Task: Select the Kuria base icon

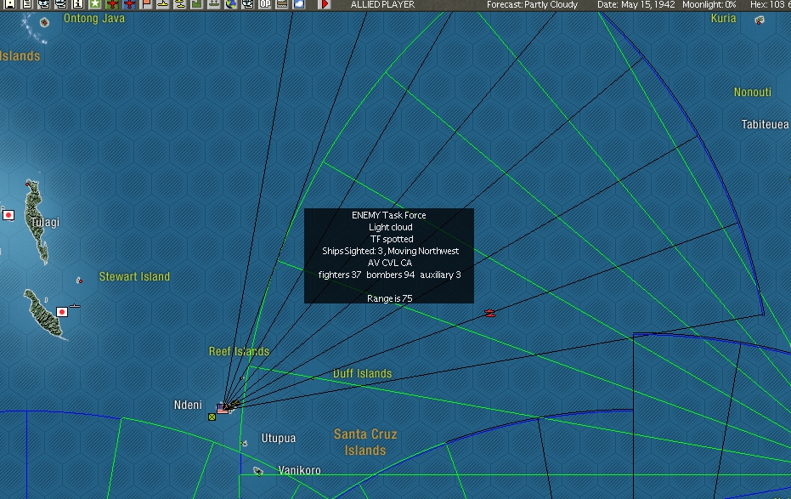Action: coord(760,20)
